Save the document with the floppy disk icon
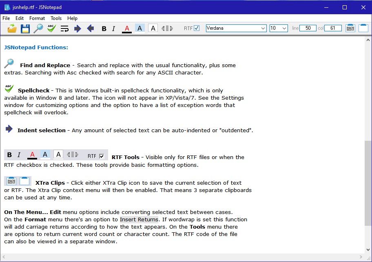The width and height of the screenshot is (372, 262). point(25,28)
